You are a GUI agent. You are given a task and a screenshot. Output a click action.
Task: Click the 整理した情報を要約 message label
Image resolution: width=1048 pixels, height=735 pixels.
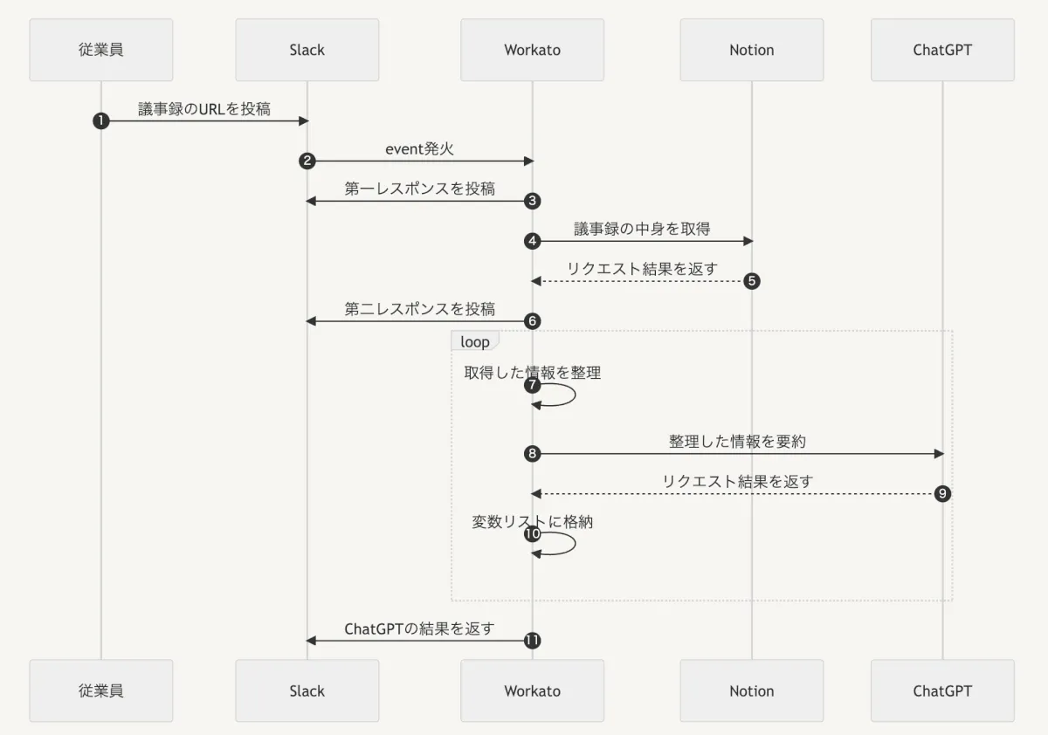point(737,442)
